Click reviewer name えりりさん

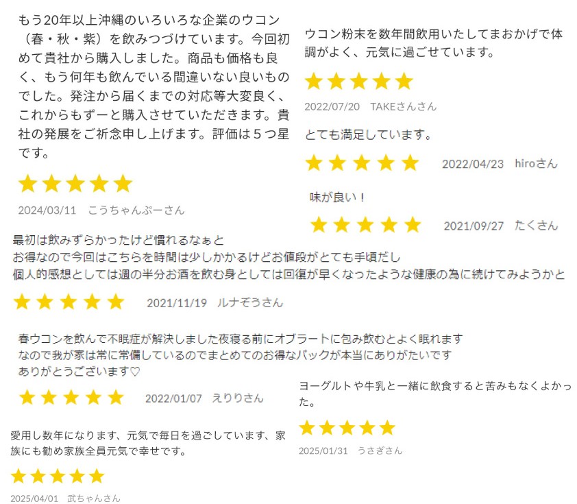pos(238,398)
